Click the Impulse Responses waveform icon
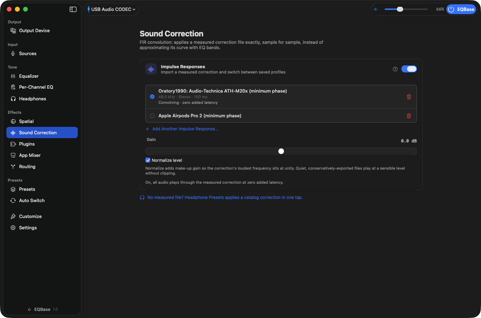 click(x=151, y=69)
